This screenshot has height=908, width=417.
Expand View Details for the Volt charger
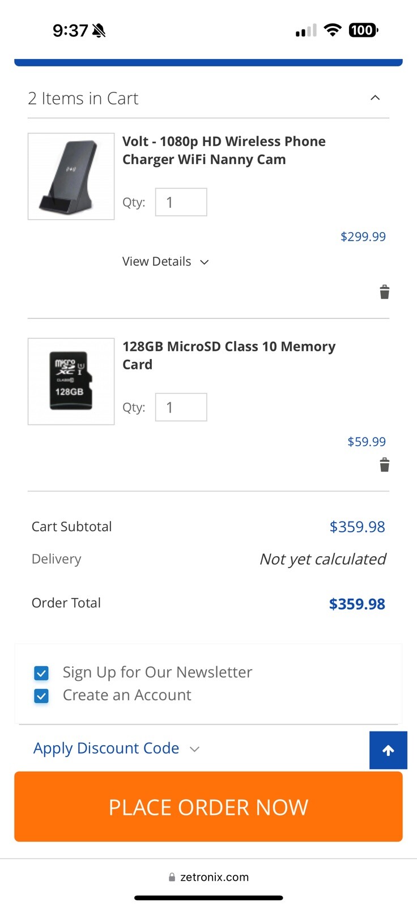click(165, 262)
